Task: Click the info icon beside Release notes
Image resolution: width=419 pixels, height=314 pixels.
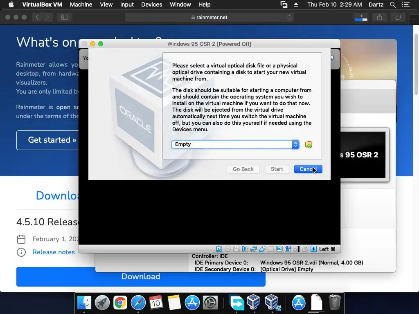Action: tap(21, 252)
